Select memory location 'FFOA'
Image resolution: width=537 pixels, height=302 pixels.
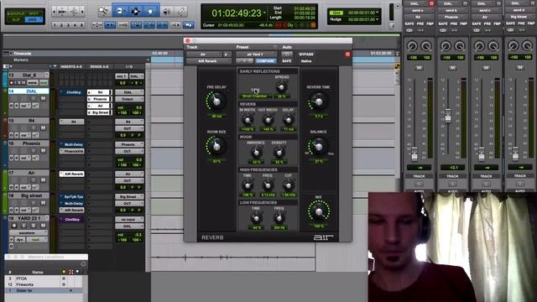(21, 279)
